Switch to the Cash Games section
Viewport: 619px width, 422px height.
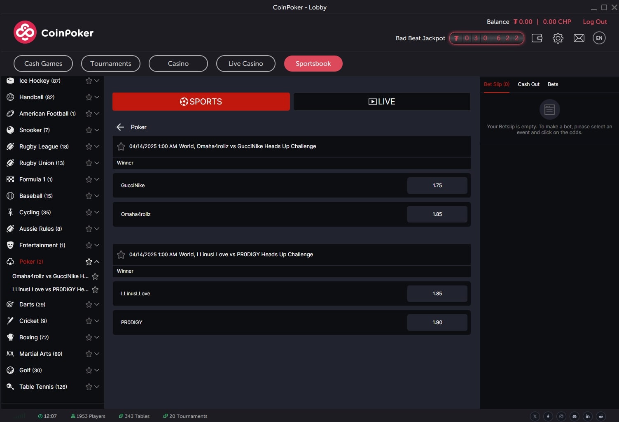click(43, 63)
